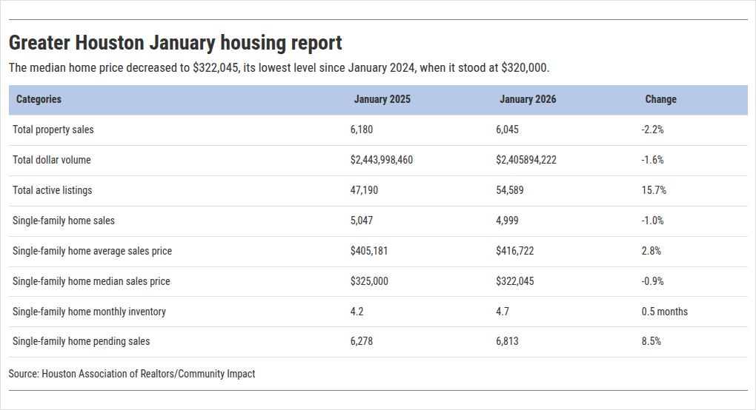The height and width of the screenshot is (410, 756).
Task: Click the January 2025 column header
Action: (x=382, y=99)
